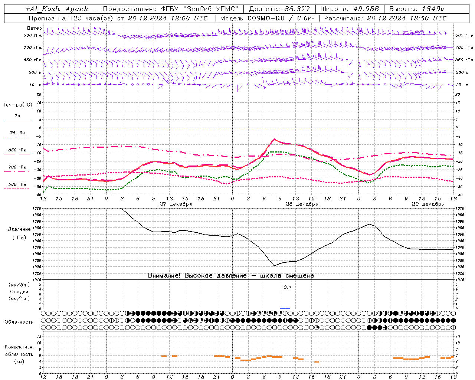Click the '500 гПа' entry in the temperature legend
The image size is (475, 380).
click(17, 184)
